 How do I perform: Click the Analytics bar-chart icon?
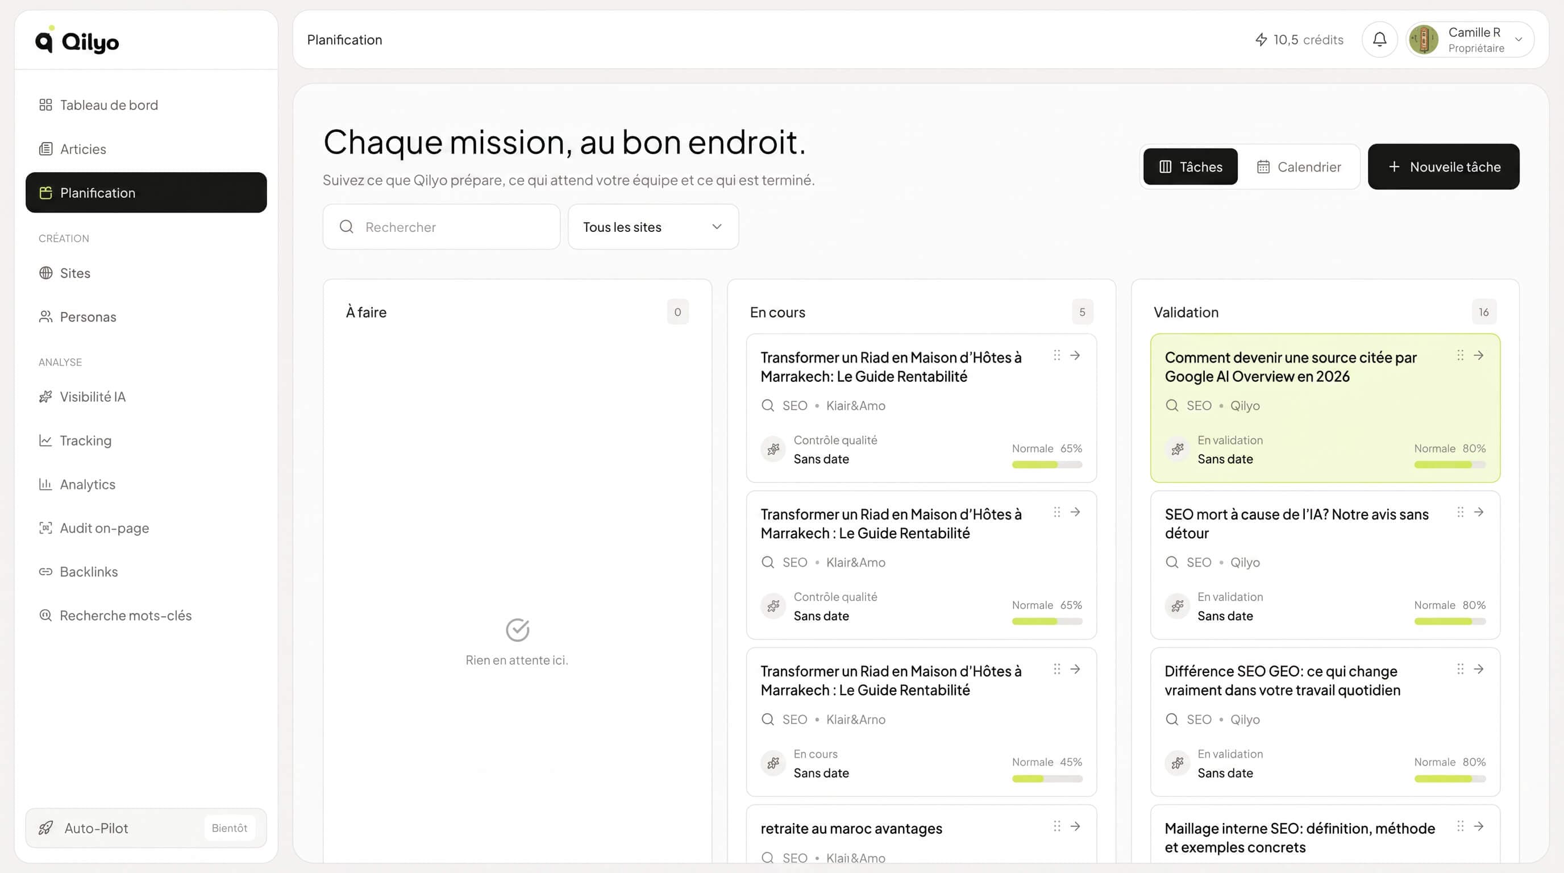tap(45, 484)
